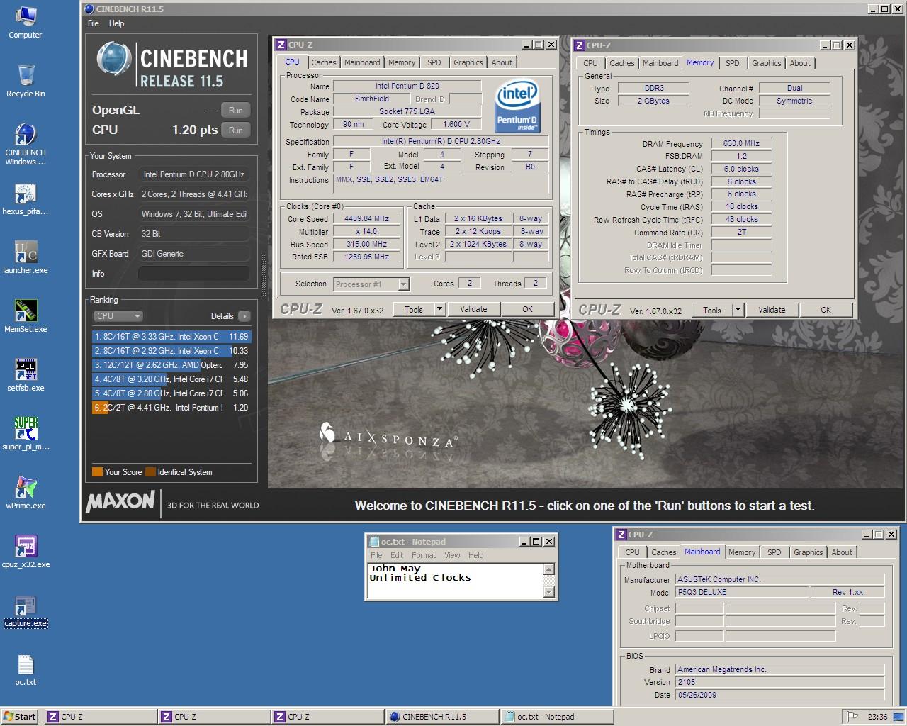This screenshot has height=726, width=907.
Task: Switch to Caches tab in the CPU window
Action: [x=324, y=62]
